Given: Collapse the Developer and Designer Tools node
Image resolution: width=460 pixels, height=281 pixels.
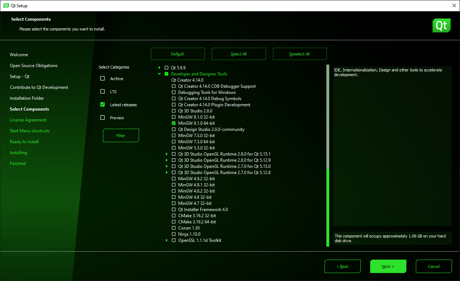Looking at the screenshot, I should 159,74.
